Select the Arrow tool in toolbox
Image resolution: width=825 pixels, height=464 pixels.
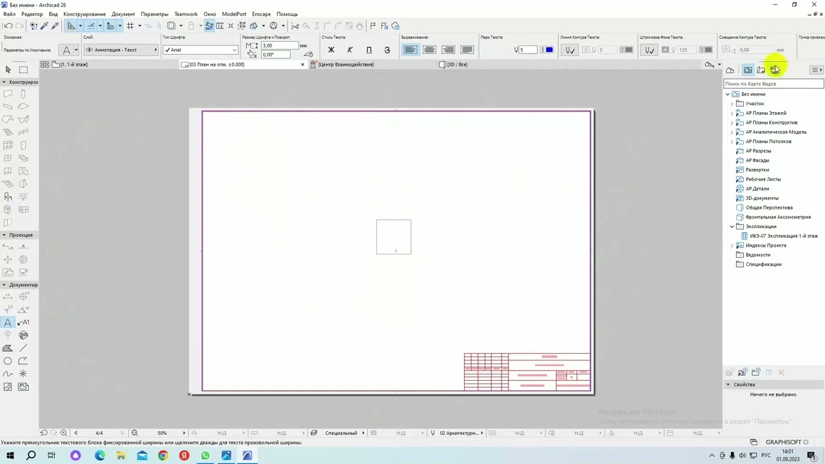click(8, 69)
